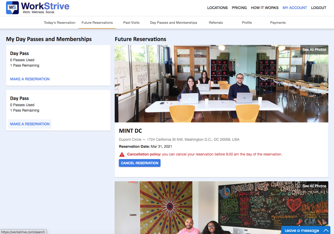Image resolution: width=334 pixels, height=234 pixels.
Task: Click the MINT DC studio photo
Action: 221,84
